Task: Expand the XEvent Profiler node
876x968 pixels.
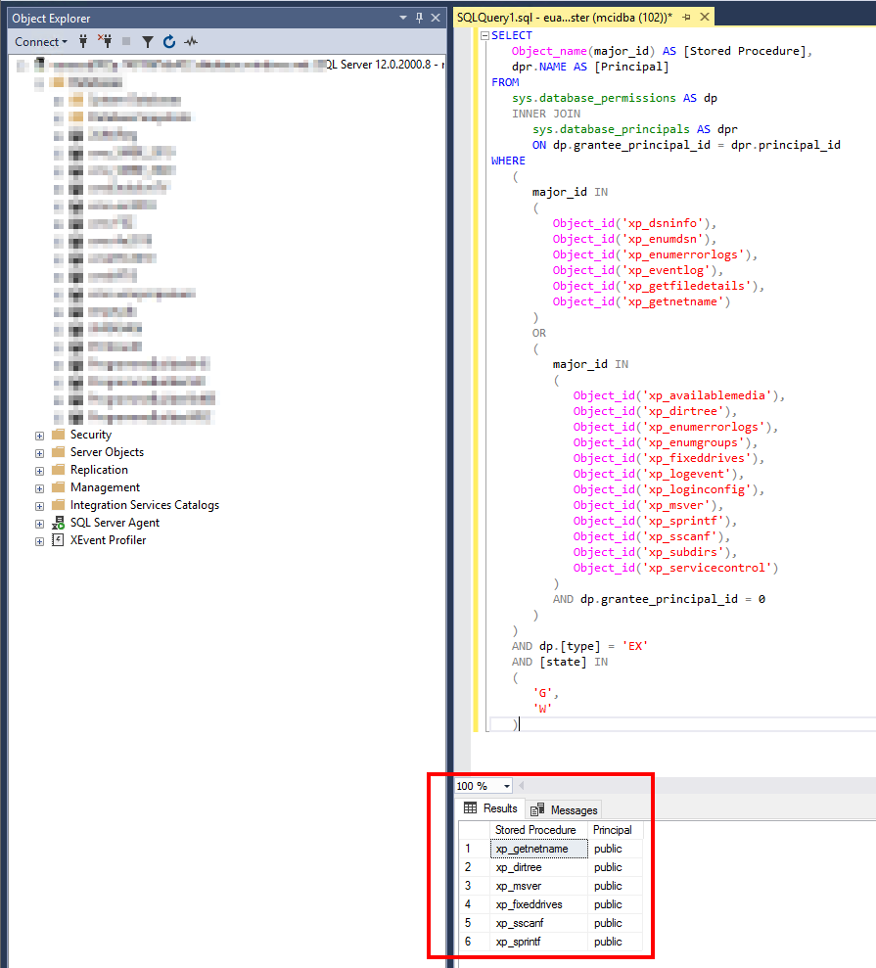Action: pyautogui.click(x=39, y=541)
